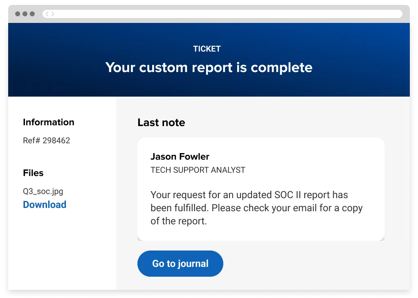The width and height of the screenshot is (418, 298).
Task: Click the 'Your custom report is complete' title
Action: [209, 67]
